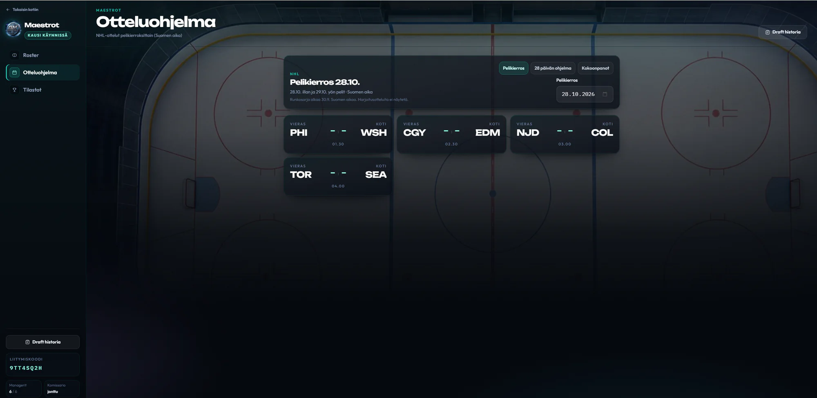This screenshot has width=817, height=398.
Task: Click the Pelikierros 28.10. heading
Action: (325, 82)
